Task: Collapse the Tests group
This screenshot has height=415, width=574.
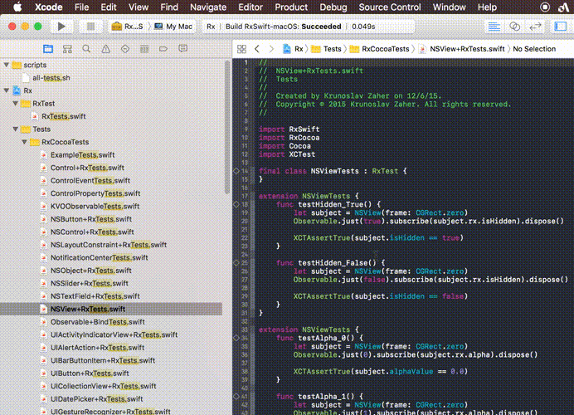Action: click(x=16, y=129)
